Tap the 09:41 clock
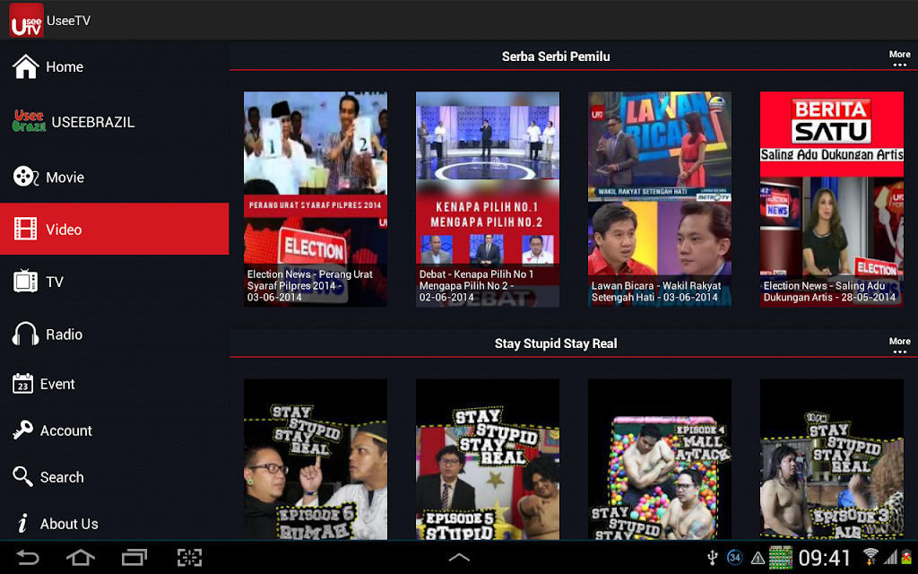The image size is (918, 574). tap(825, 558)
